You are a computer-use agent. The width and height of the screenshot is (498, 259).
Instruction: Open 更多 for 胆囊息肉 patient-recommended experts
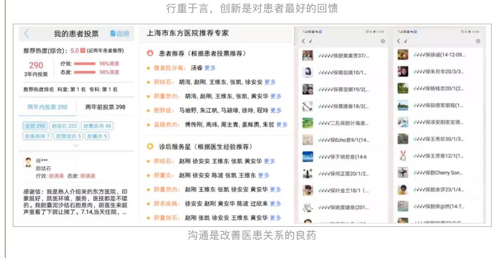(x=276, y=96)
